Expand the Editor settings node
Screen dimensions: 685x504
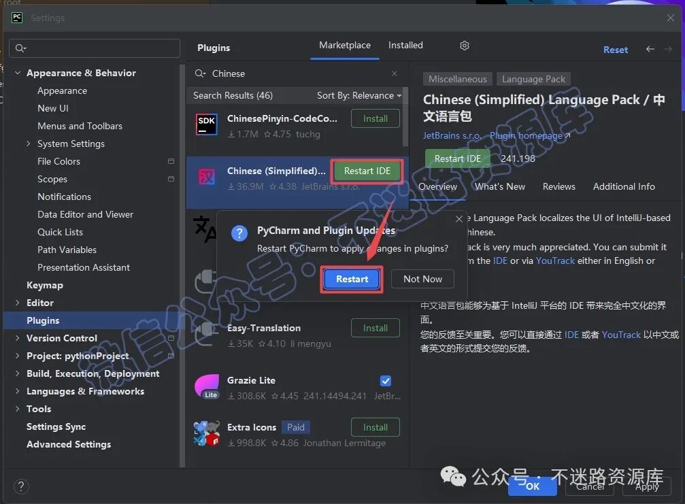point(18,302)
